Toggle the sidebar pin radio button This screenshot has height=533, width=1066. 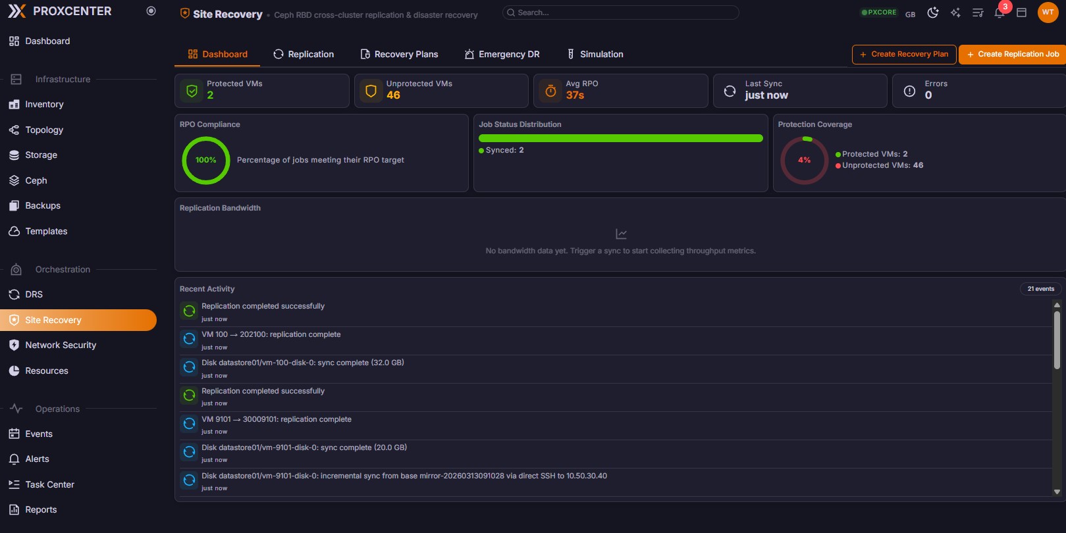point(151,11)
